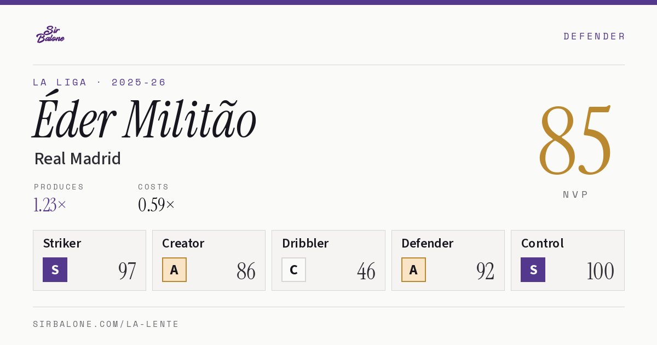Select the Control S grade badge
The image size is (657, 345).
point(533,269)
